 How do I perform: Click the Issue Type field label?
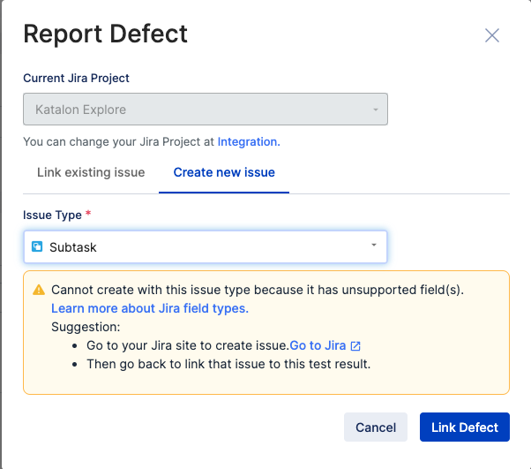[52, 215]
